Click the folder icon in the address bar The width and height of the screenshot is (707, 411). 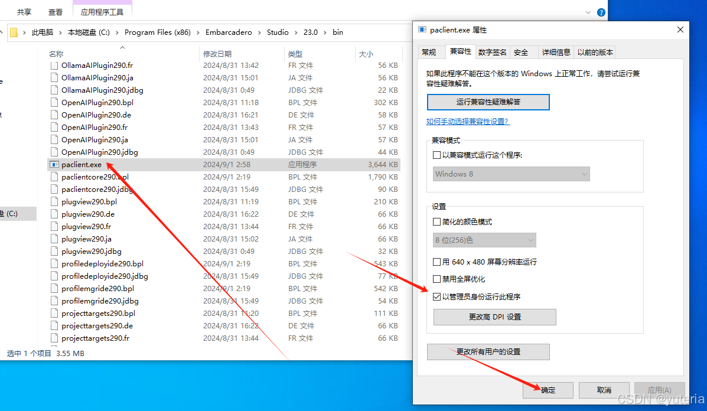[14, 32]
